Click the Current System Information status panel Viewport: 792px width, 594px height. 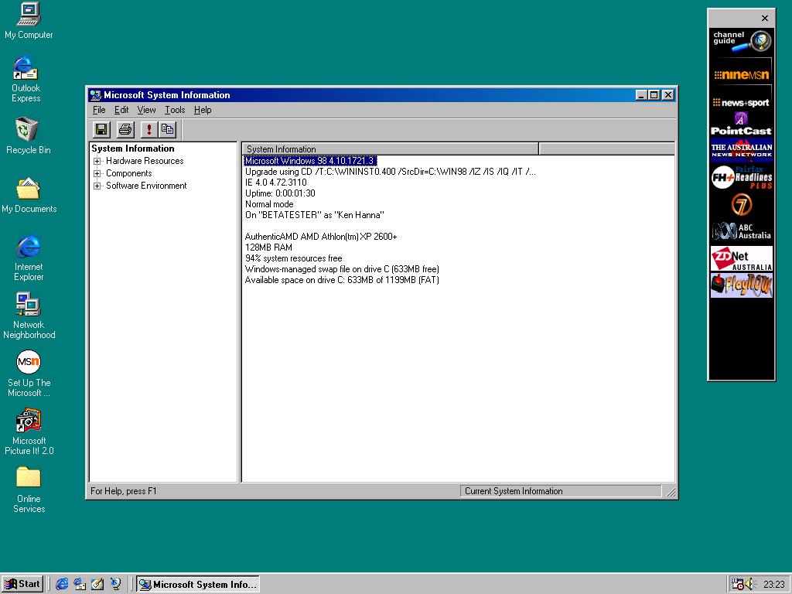click(561, 491)
